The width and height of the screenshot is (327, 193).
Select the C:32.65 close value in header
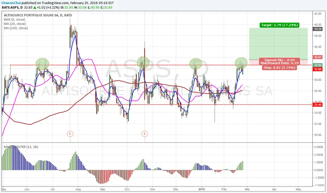coord(106,7)
